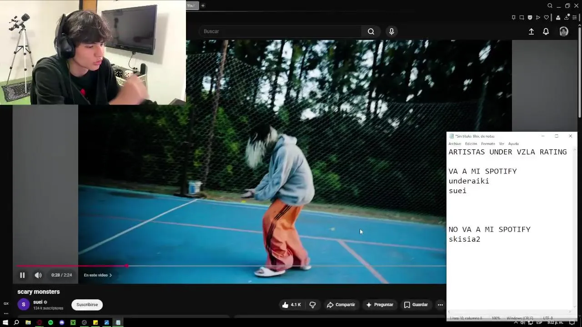Open a new browser tab with plus
Viewport: 582px width, 327px height.
pyautogui.click(x=203, y=5)
